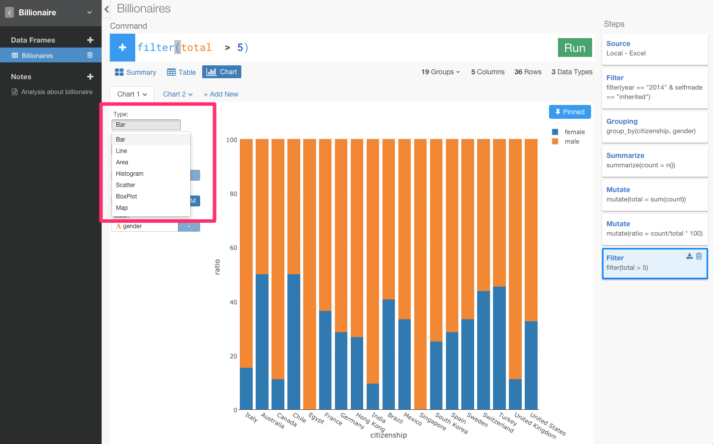The image size is (713, 444).
Task: Click the 36 Rows label
Action: point(528,72)
